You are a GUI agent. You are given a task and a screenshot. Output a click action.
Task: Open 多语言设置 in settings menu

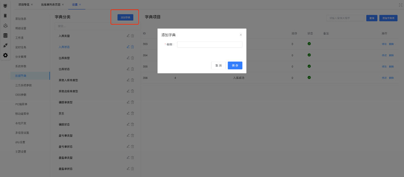click(22, 133)
